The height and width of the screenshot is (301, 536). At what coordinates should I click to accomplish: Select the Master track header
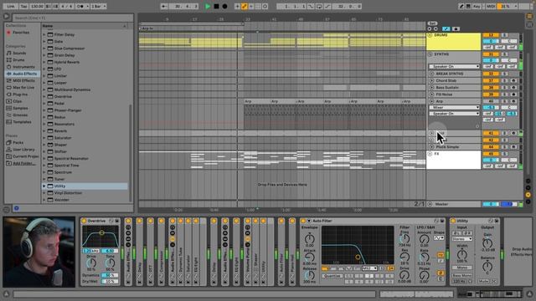click(x=454, y=204)
